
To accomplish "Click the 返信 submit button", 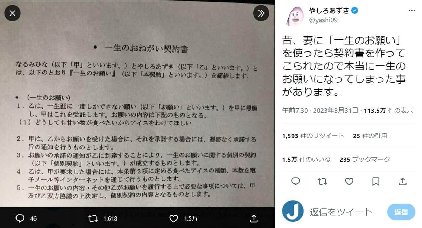I will 401,212.
